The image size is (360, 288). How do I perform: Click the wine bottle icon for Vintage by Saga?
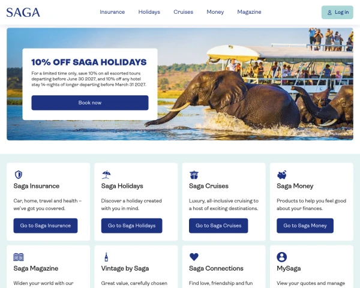click(106, 257)
